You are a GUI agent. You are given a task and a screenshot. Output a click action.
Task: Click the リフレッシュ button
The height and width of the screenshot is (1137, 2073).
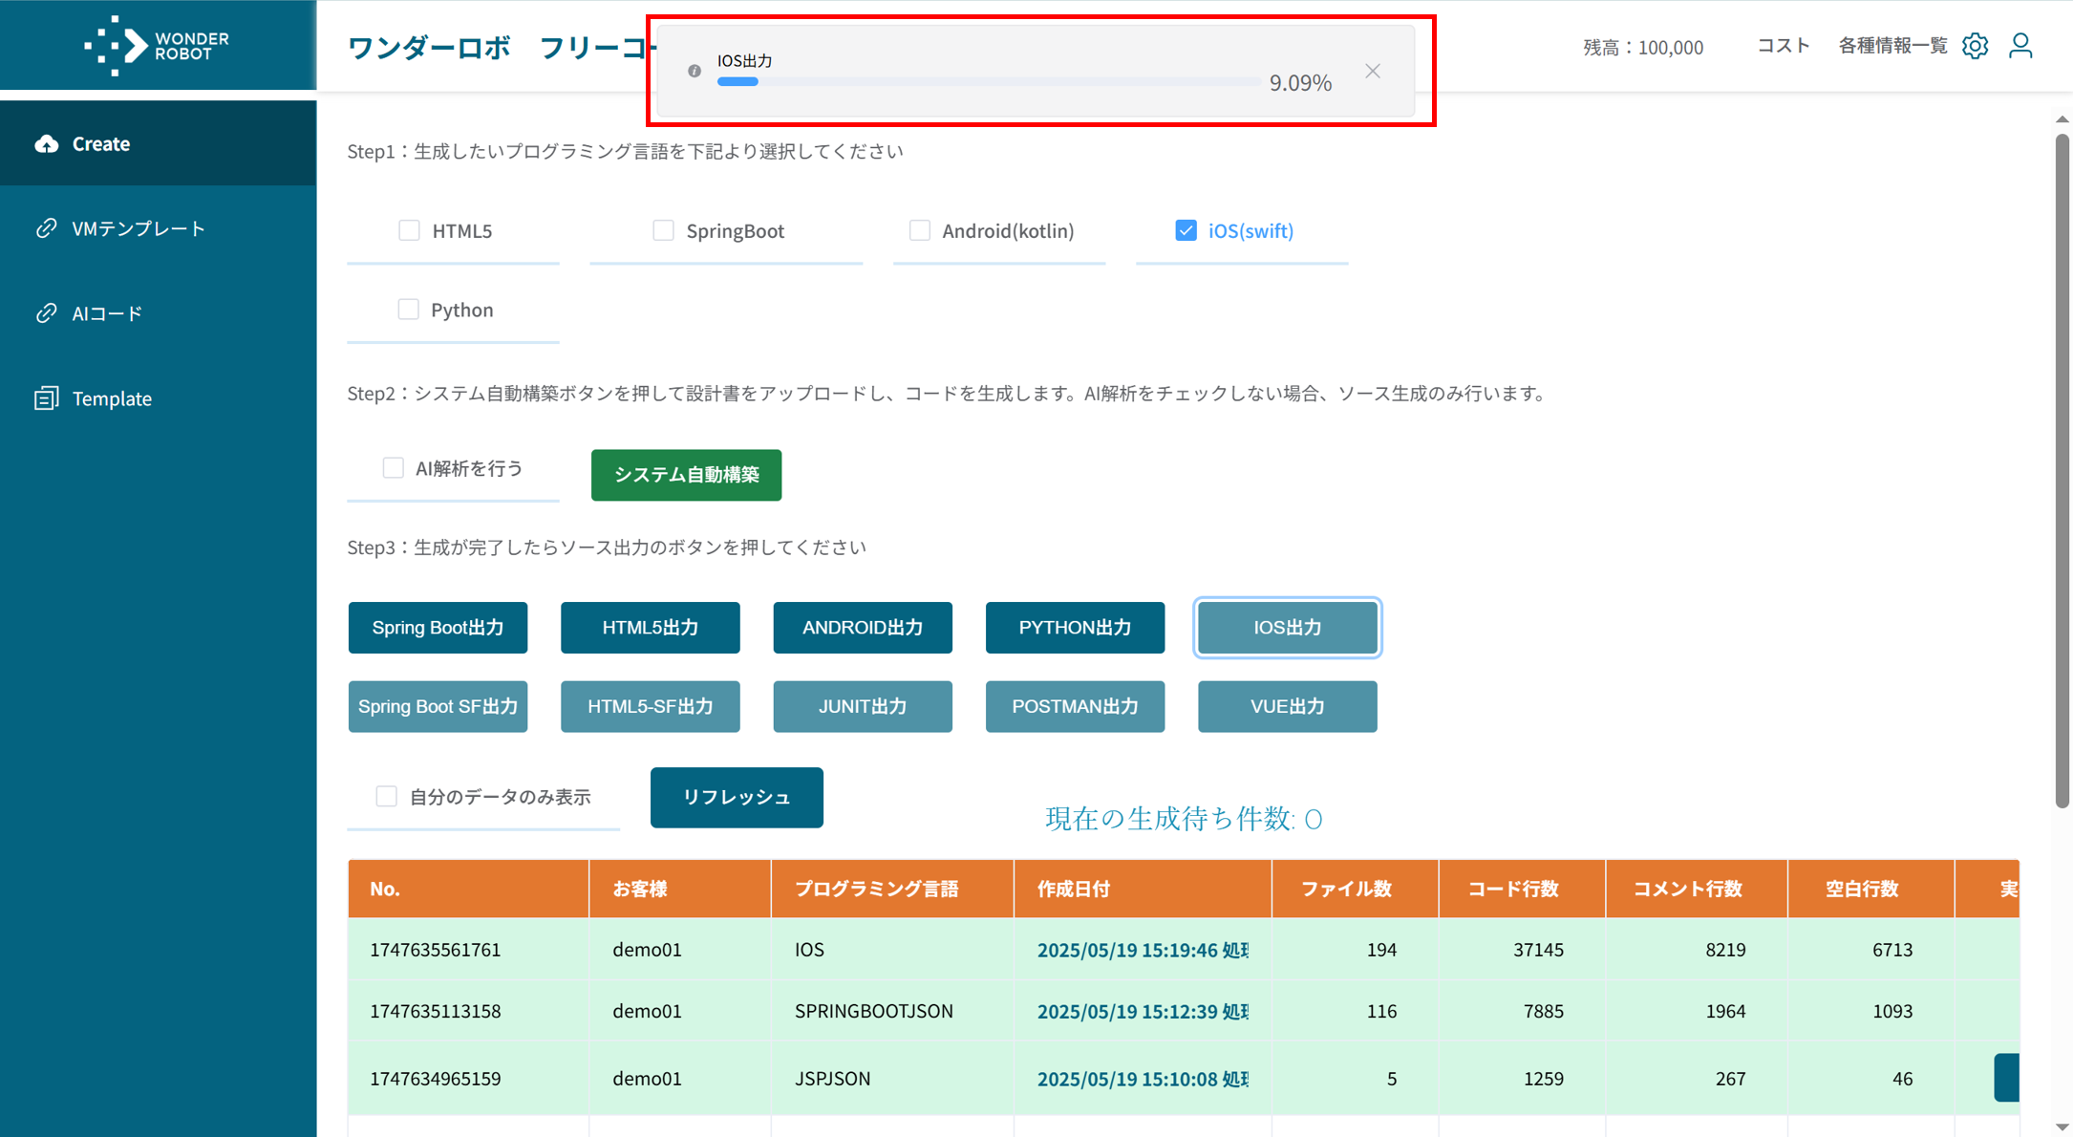[737, 798]
